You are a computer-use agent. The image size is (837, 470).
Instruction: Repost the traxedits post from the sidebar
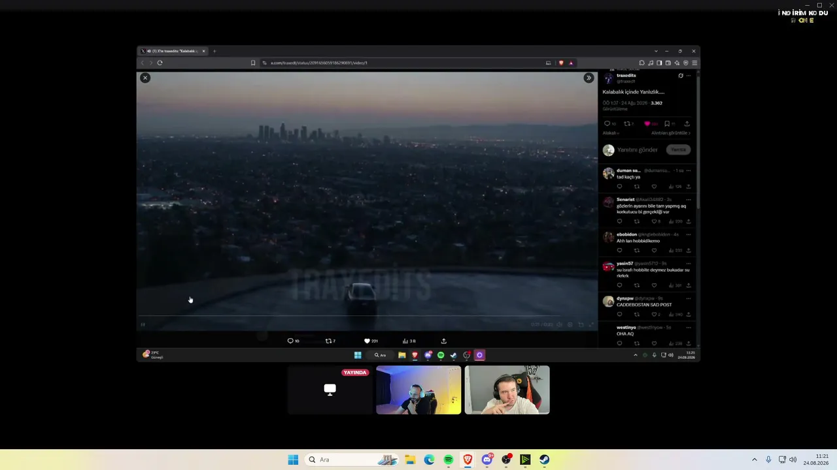tap(626, 123)
